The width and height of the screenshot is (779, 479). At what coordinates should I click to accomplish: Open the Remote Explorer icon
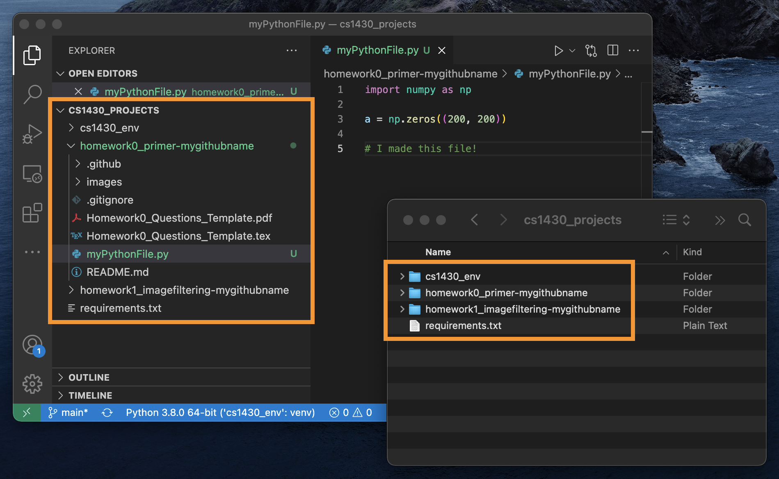32,173
